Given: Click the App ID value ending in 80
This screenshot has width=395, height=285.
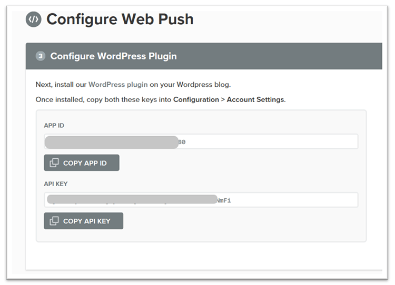Looking at the screenshot, I should click(182, 142).
